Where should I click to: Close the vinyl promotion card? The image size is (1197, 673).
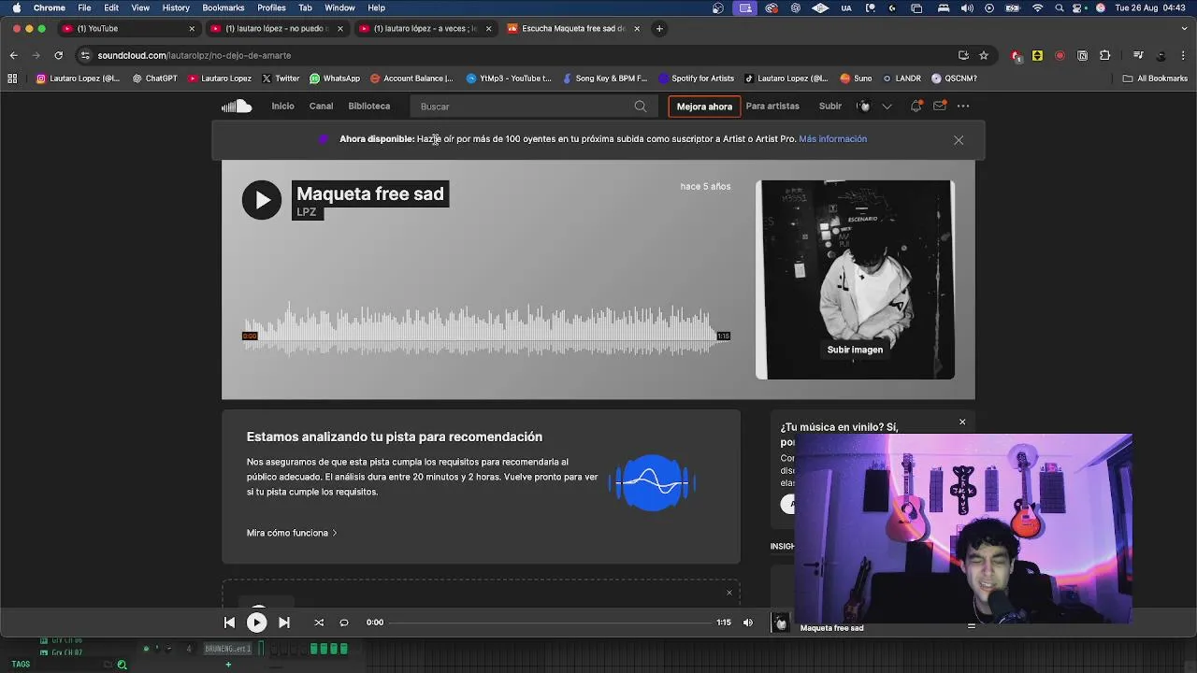(962, 422)
